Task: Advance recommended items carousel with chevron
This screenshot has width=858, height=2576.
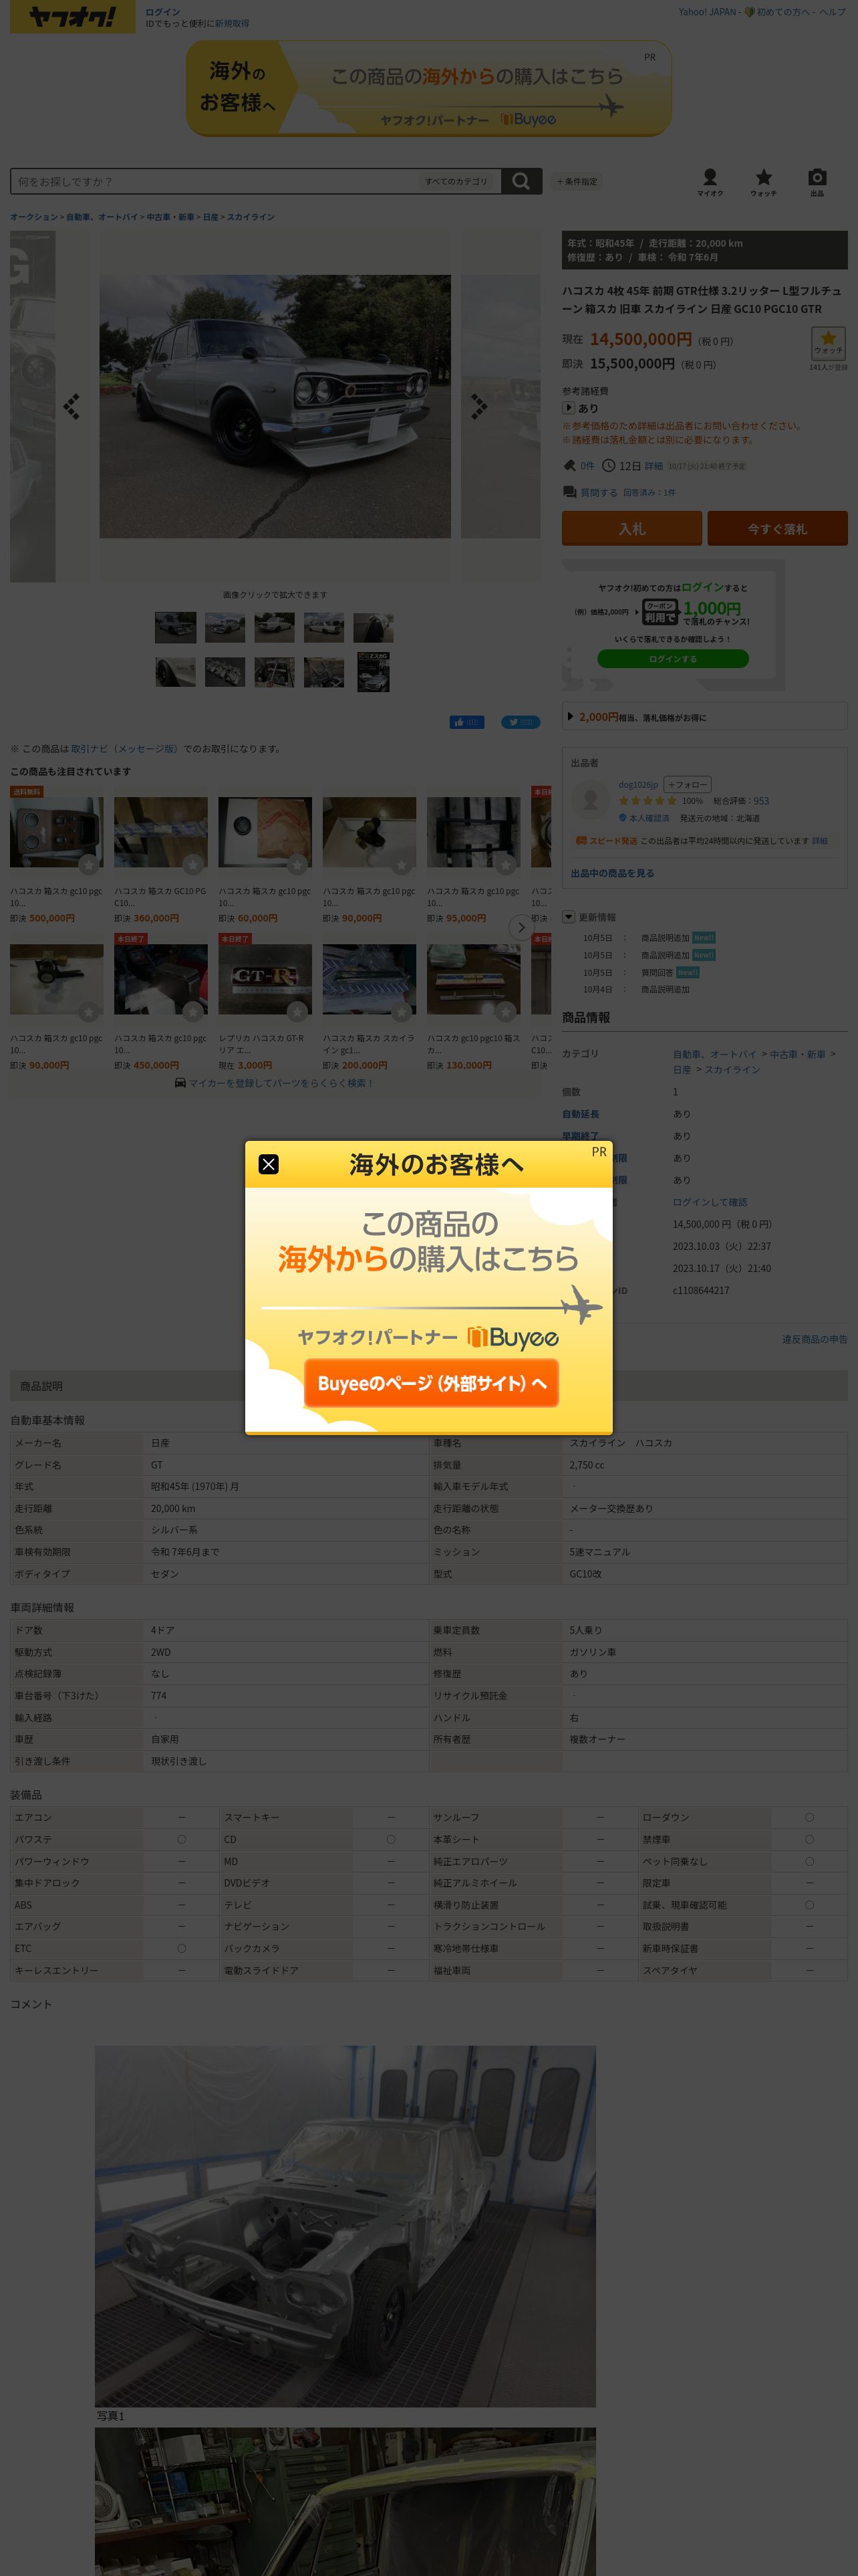Action: [x=521, y=928]
